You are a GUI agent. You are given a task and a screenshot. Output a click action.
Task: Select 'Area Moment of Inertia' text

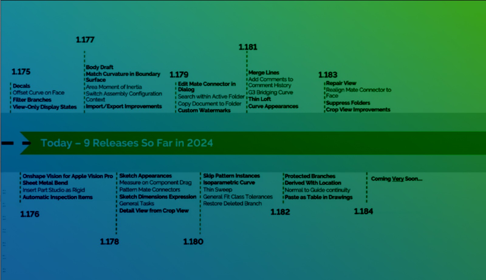(x=114, y=87)
